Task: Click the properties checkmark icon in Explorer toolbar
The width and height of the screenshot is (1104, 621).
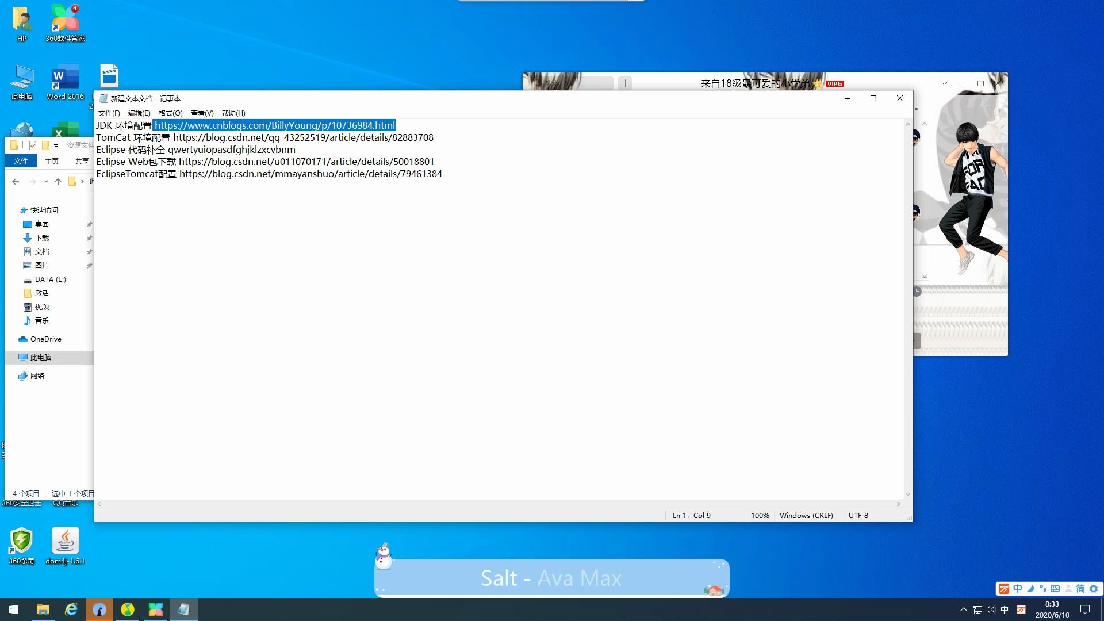Action: coord(33,145)
